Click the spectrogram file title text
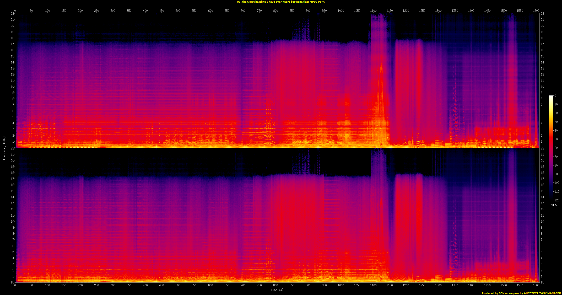This screenshot has width=562, height=295. point(281,2)
